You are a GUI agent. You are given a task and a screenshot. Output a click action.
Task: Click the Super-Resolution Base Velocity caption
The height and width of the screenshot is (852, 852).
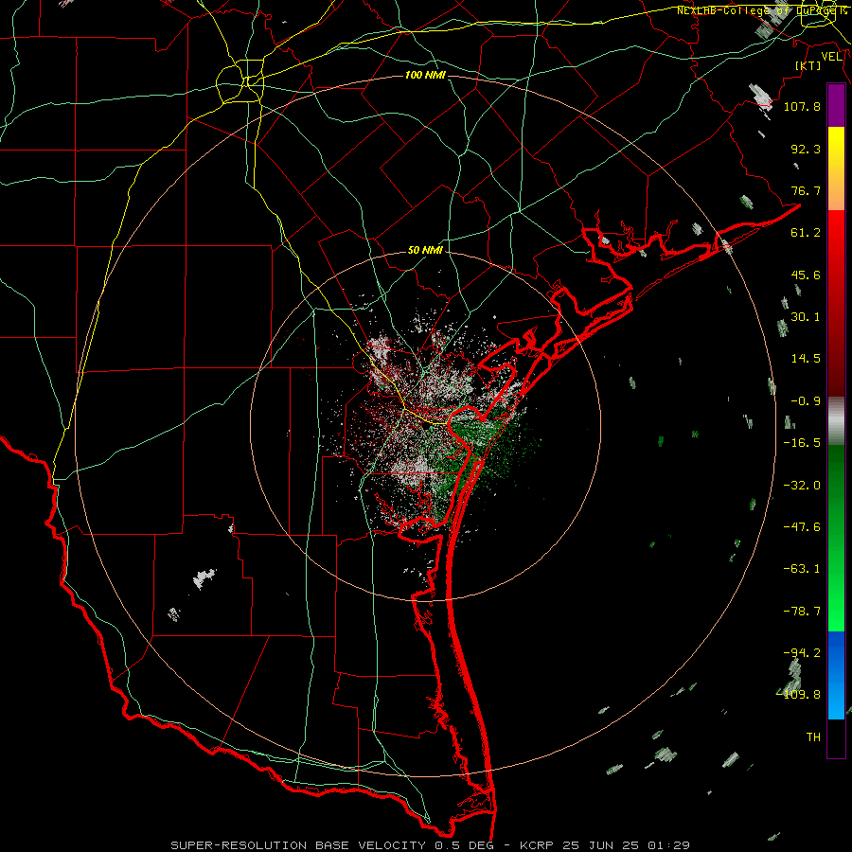(431, 845)
